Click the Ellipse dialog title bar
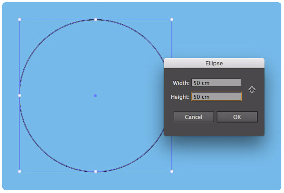The height and width of the screenshot is (193, 284). click(214, 63)
